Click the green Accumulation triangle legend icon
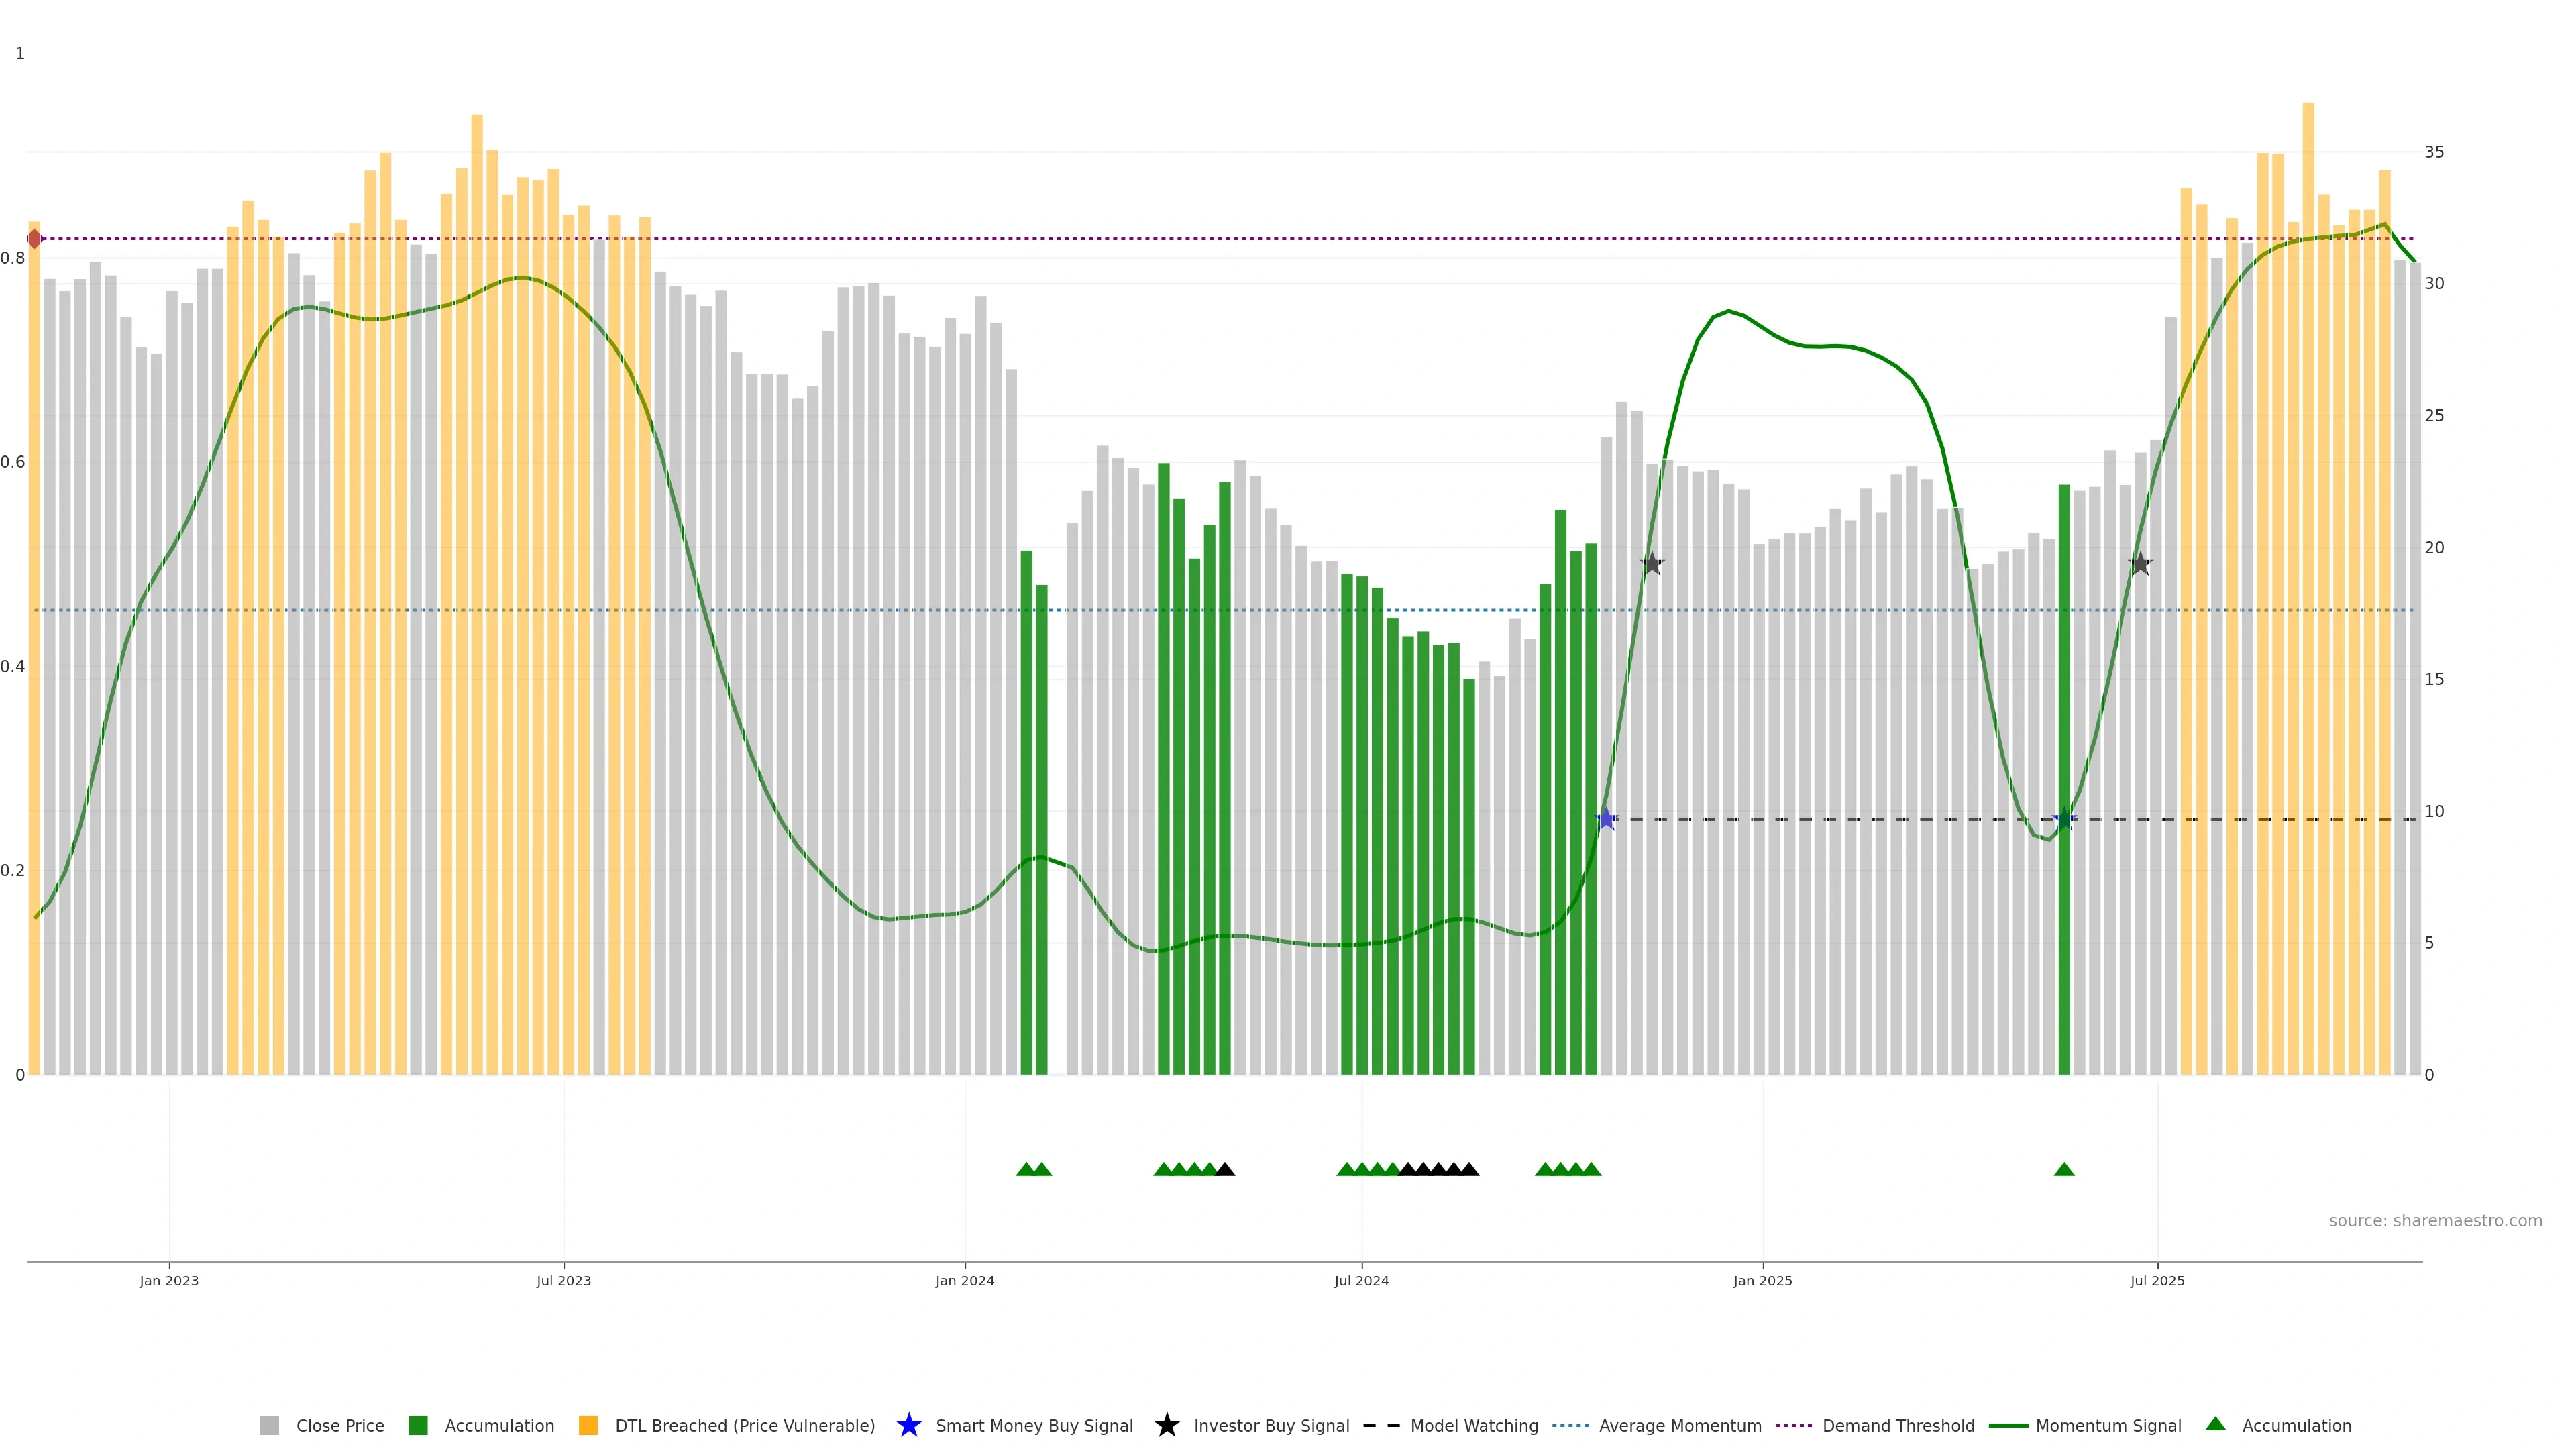The height and width of the screenshot is (1449, 2576). (2215, 1424)
